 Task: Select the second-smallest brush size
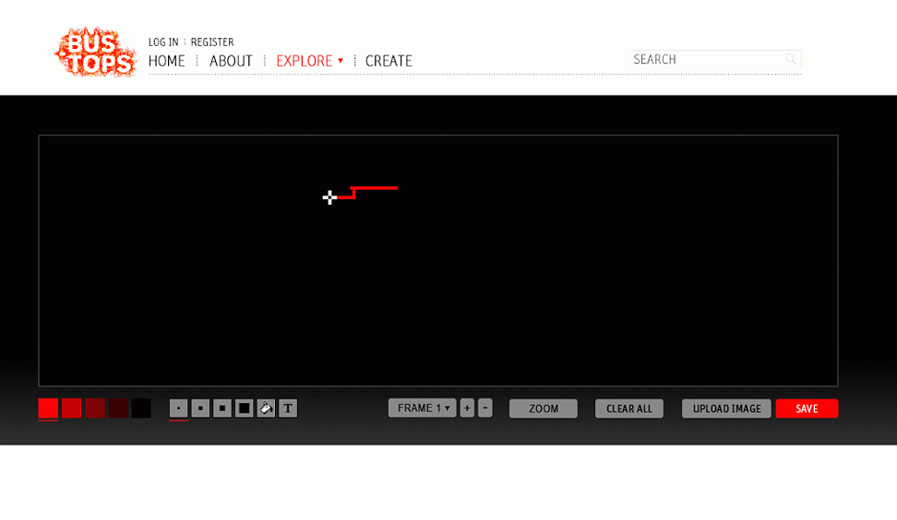(200, 408)
